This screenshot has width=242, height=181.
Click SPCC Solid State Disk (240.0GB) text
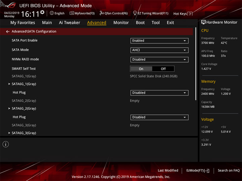(154, 76)
